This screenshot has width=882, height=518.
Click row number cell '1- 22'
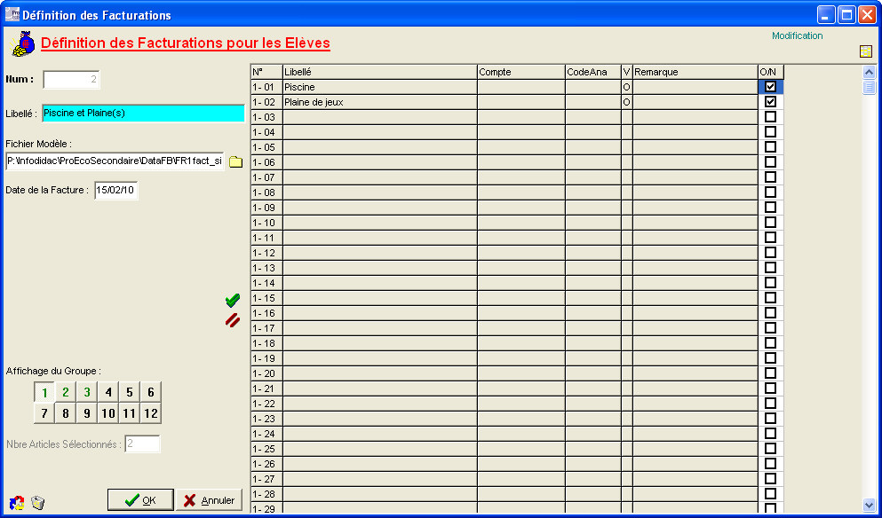[266, 404]
